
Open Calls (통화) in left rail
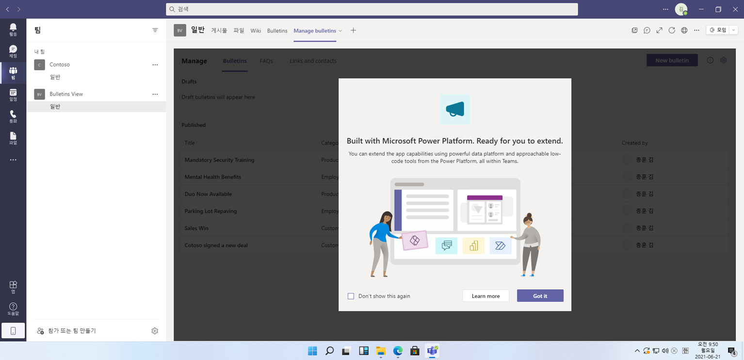tap(13, 116)
